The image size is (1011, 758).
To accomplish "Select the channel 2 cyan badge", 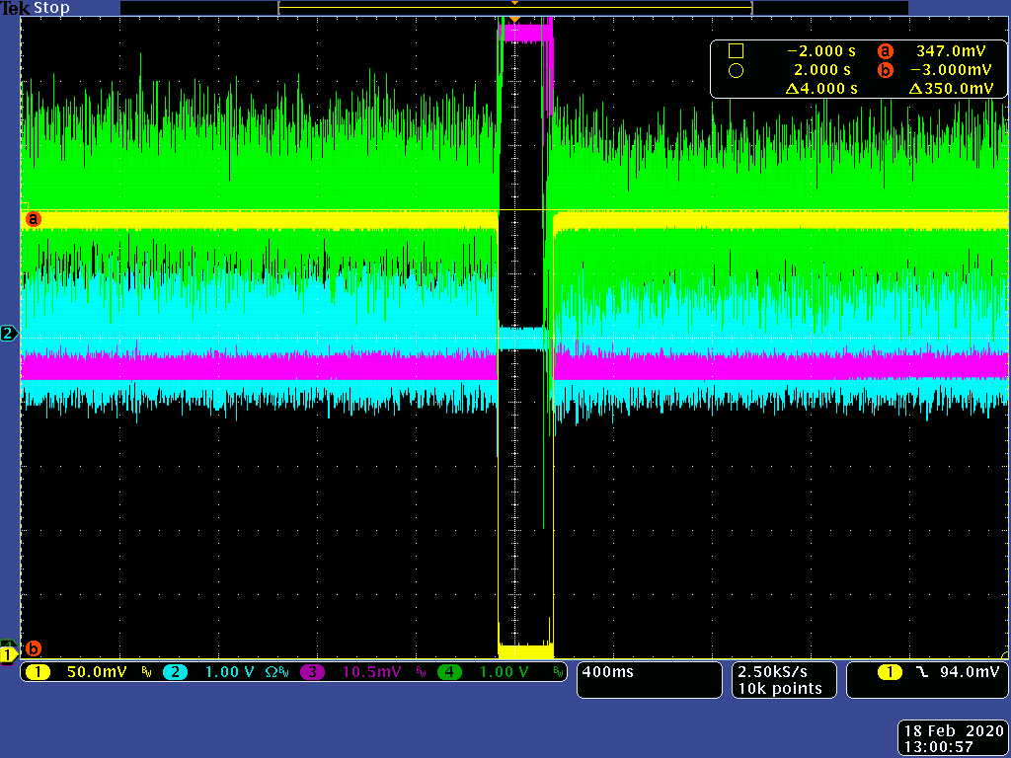I will pyautogui.click(x=175, y=672).
